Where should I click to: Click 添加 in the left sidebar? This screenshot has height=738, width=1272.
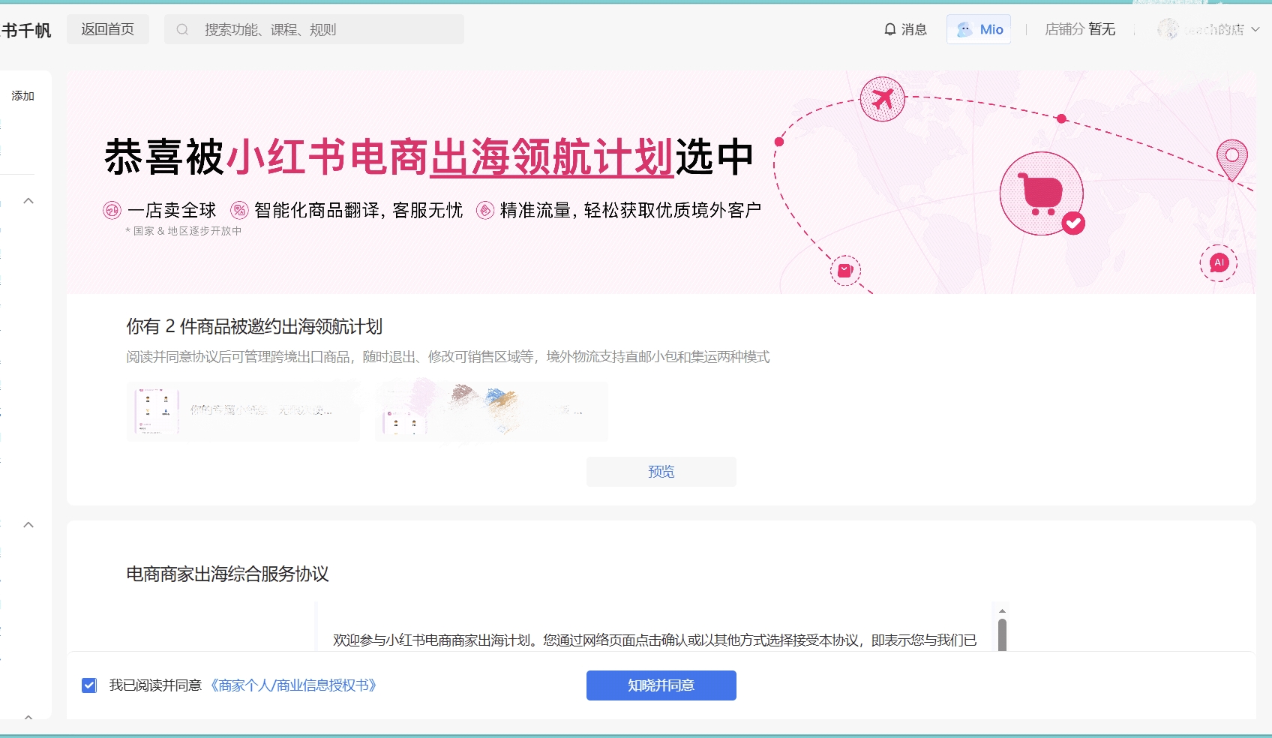22,96
